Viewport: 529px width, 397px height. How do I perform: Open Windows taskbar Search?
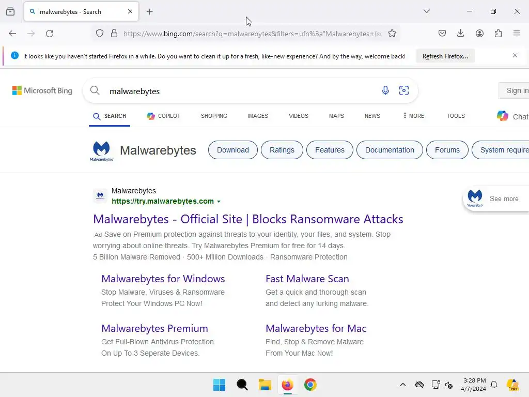(242, 385)
